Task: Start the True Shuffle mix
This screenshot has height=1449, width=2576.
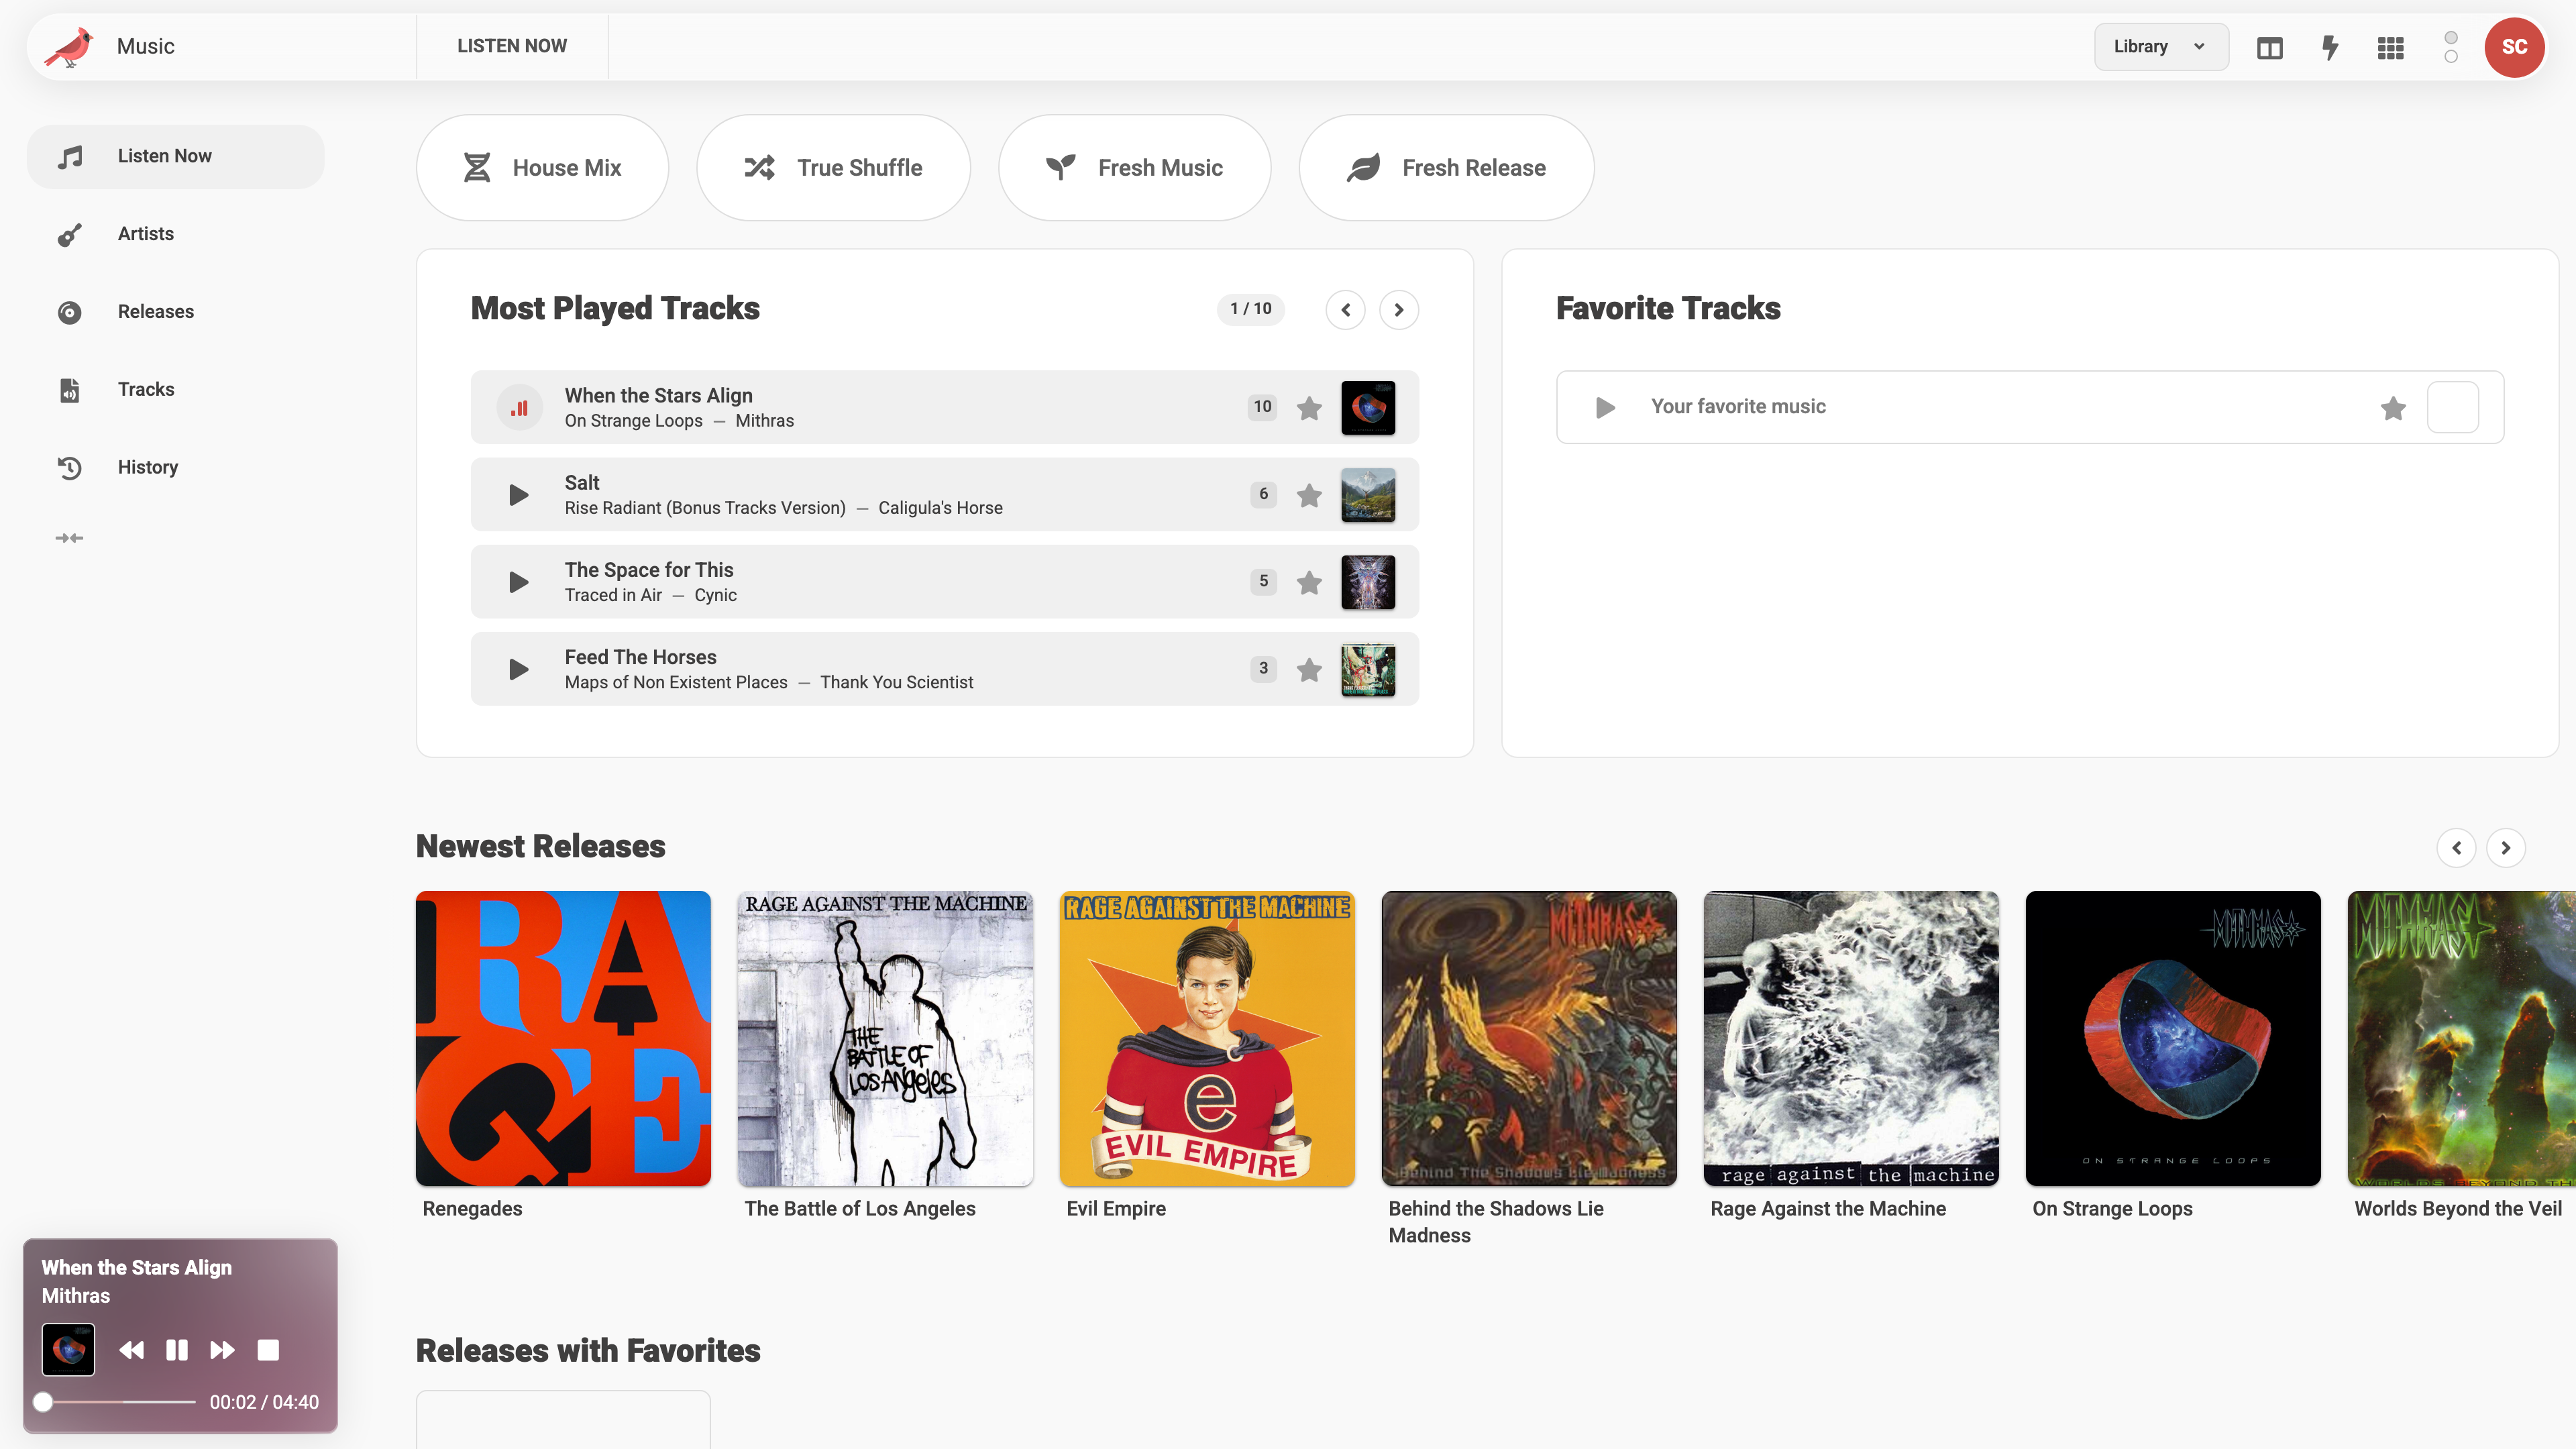Action: tap(833, 168)
